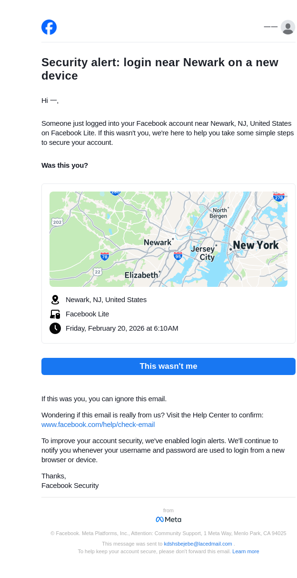The image size is (297, 578).
Task: Click the Newark label on the map
Action: click(158, 243)
